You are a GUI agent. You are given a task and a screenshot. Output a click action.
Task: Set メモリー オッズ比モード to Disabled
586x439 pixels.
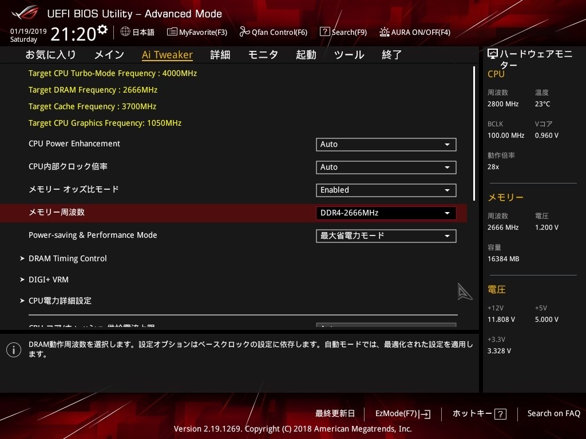386,190
